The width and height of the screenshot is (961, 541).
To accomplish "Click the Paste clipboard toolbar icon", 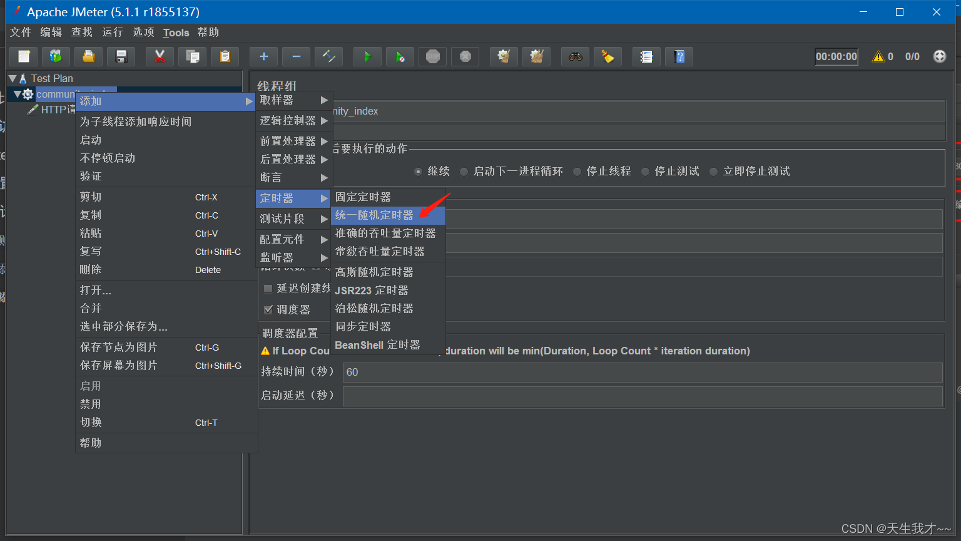I will tap(225, 57).
